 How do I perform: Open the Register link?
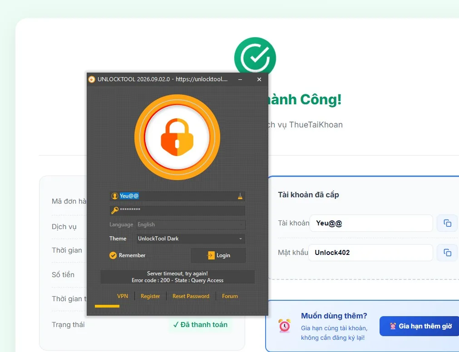[150, 296]
